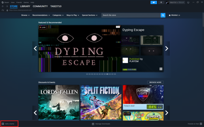Open the Lords of the Fallen card

(59, 102)
